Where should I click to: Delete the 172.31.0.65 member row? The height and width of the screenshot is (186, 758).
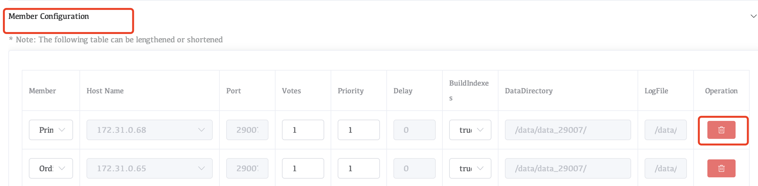[x=721, y=168]
